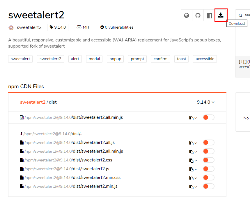
Task: Copy icon for sweetalert2.js row
Action: 191,169
